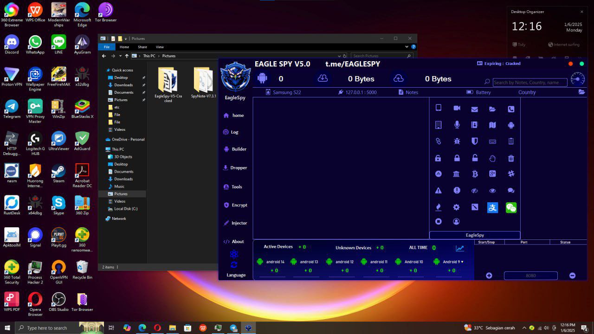
Task: Expand the File Explorer ribbon chevron
Action: (407, 47)
